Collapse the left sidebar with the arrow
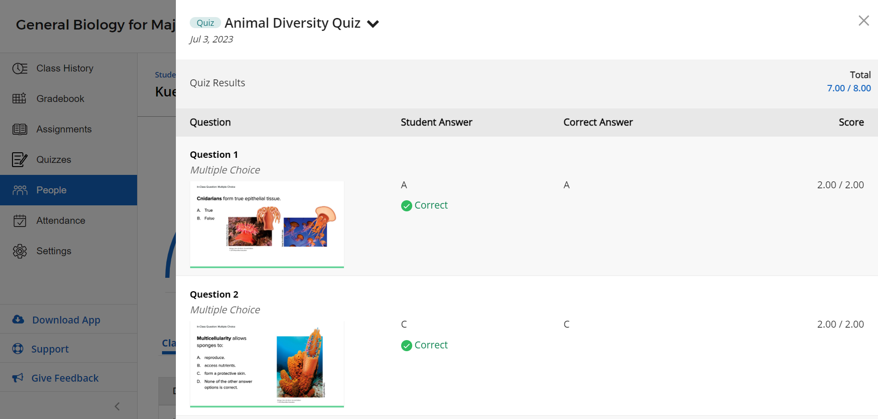878x419 pixels. pyautogui.click(x=117, y=406)
